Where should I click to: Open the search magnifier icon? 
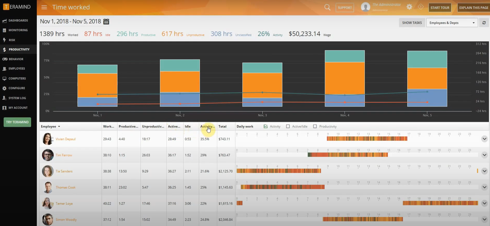pyautogui.click(x=327, y=7)
